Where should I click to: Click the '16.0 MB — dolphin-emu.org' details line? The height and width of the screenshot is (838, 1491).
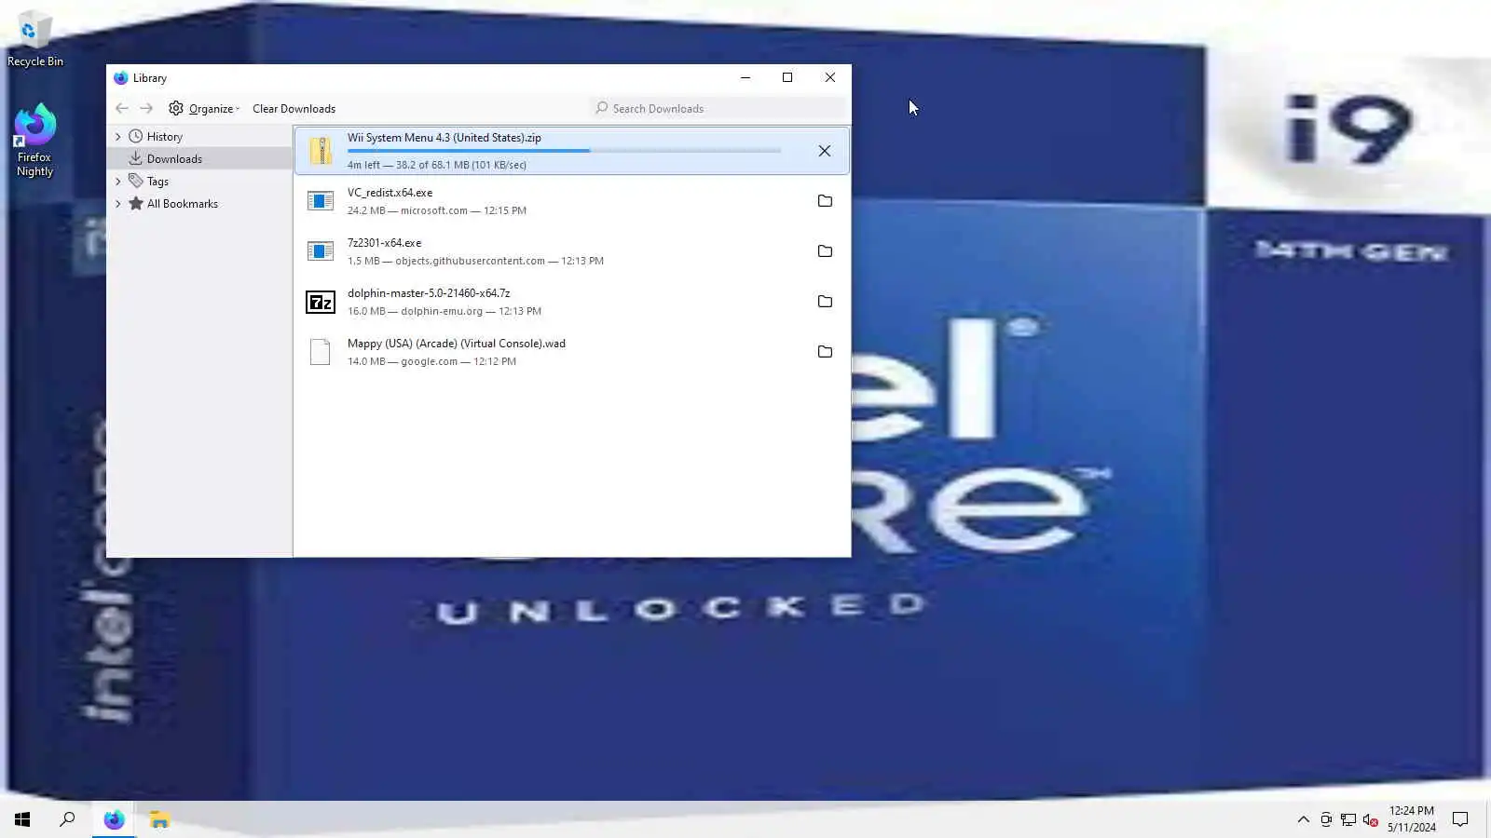(445, 311)
